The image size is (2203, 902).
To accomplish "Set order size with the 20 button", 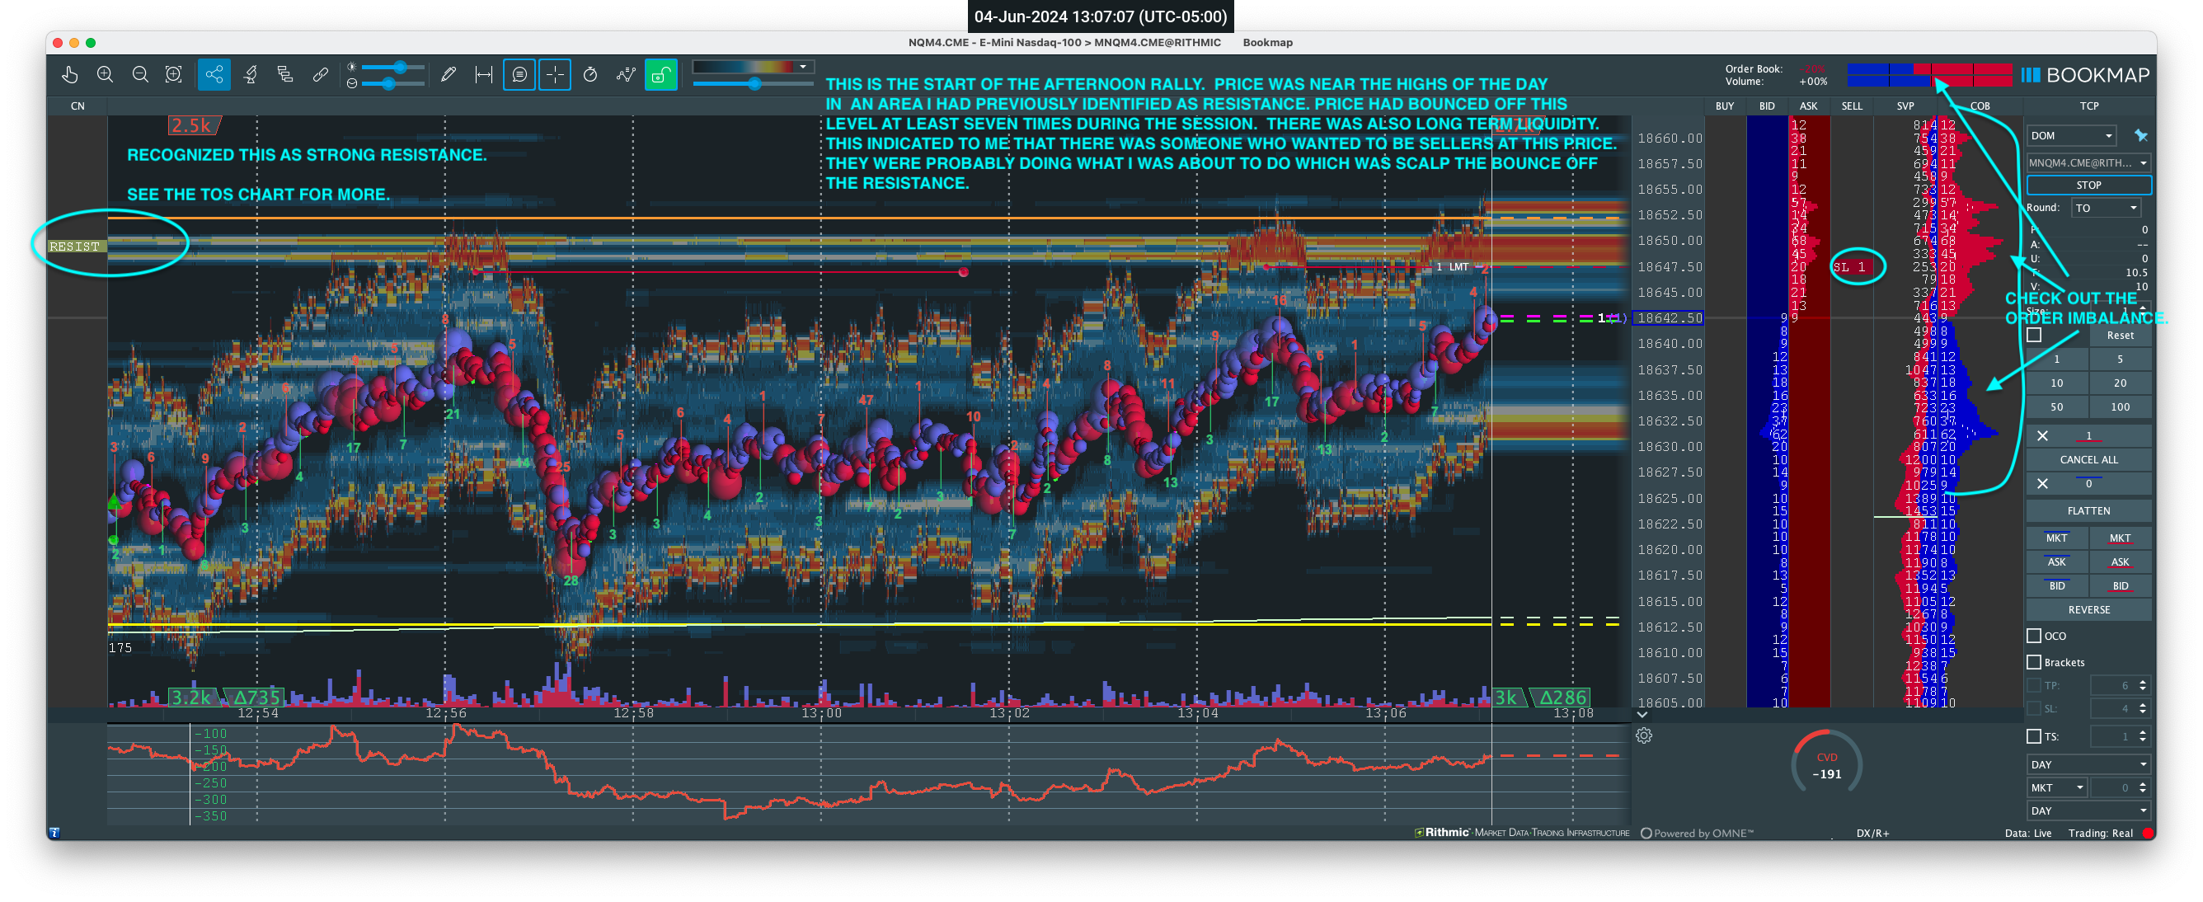I will pos(2120,384).
